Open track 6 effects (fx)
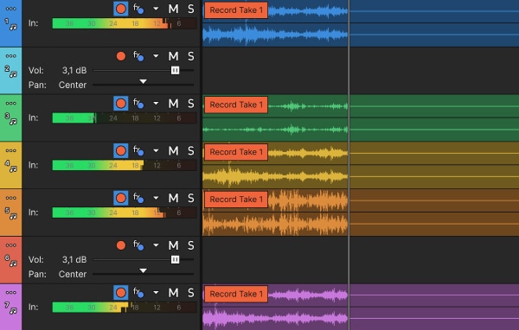519x330 pixels. [x=138, y=245]
